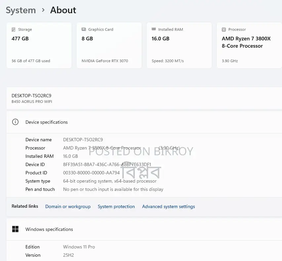Collapse the Windows specifications section

pos(144,229)
